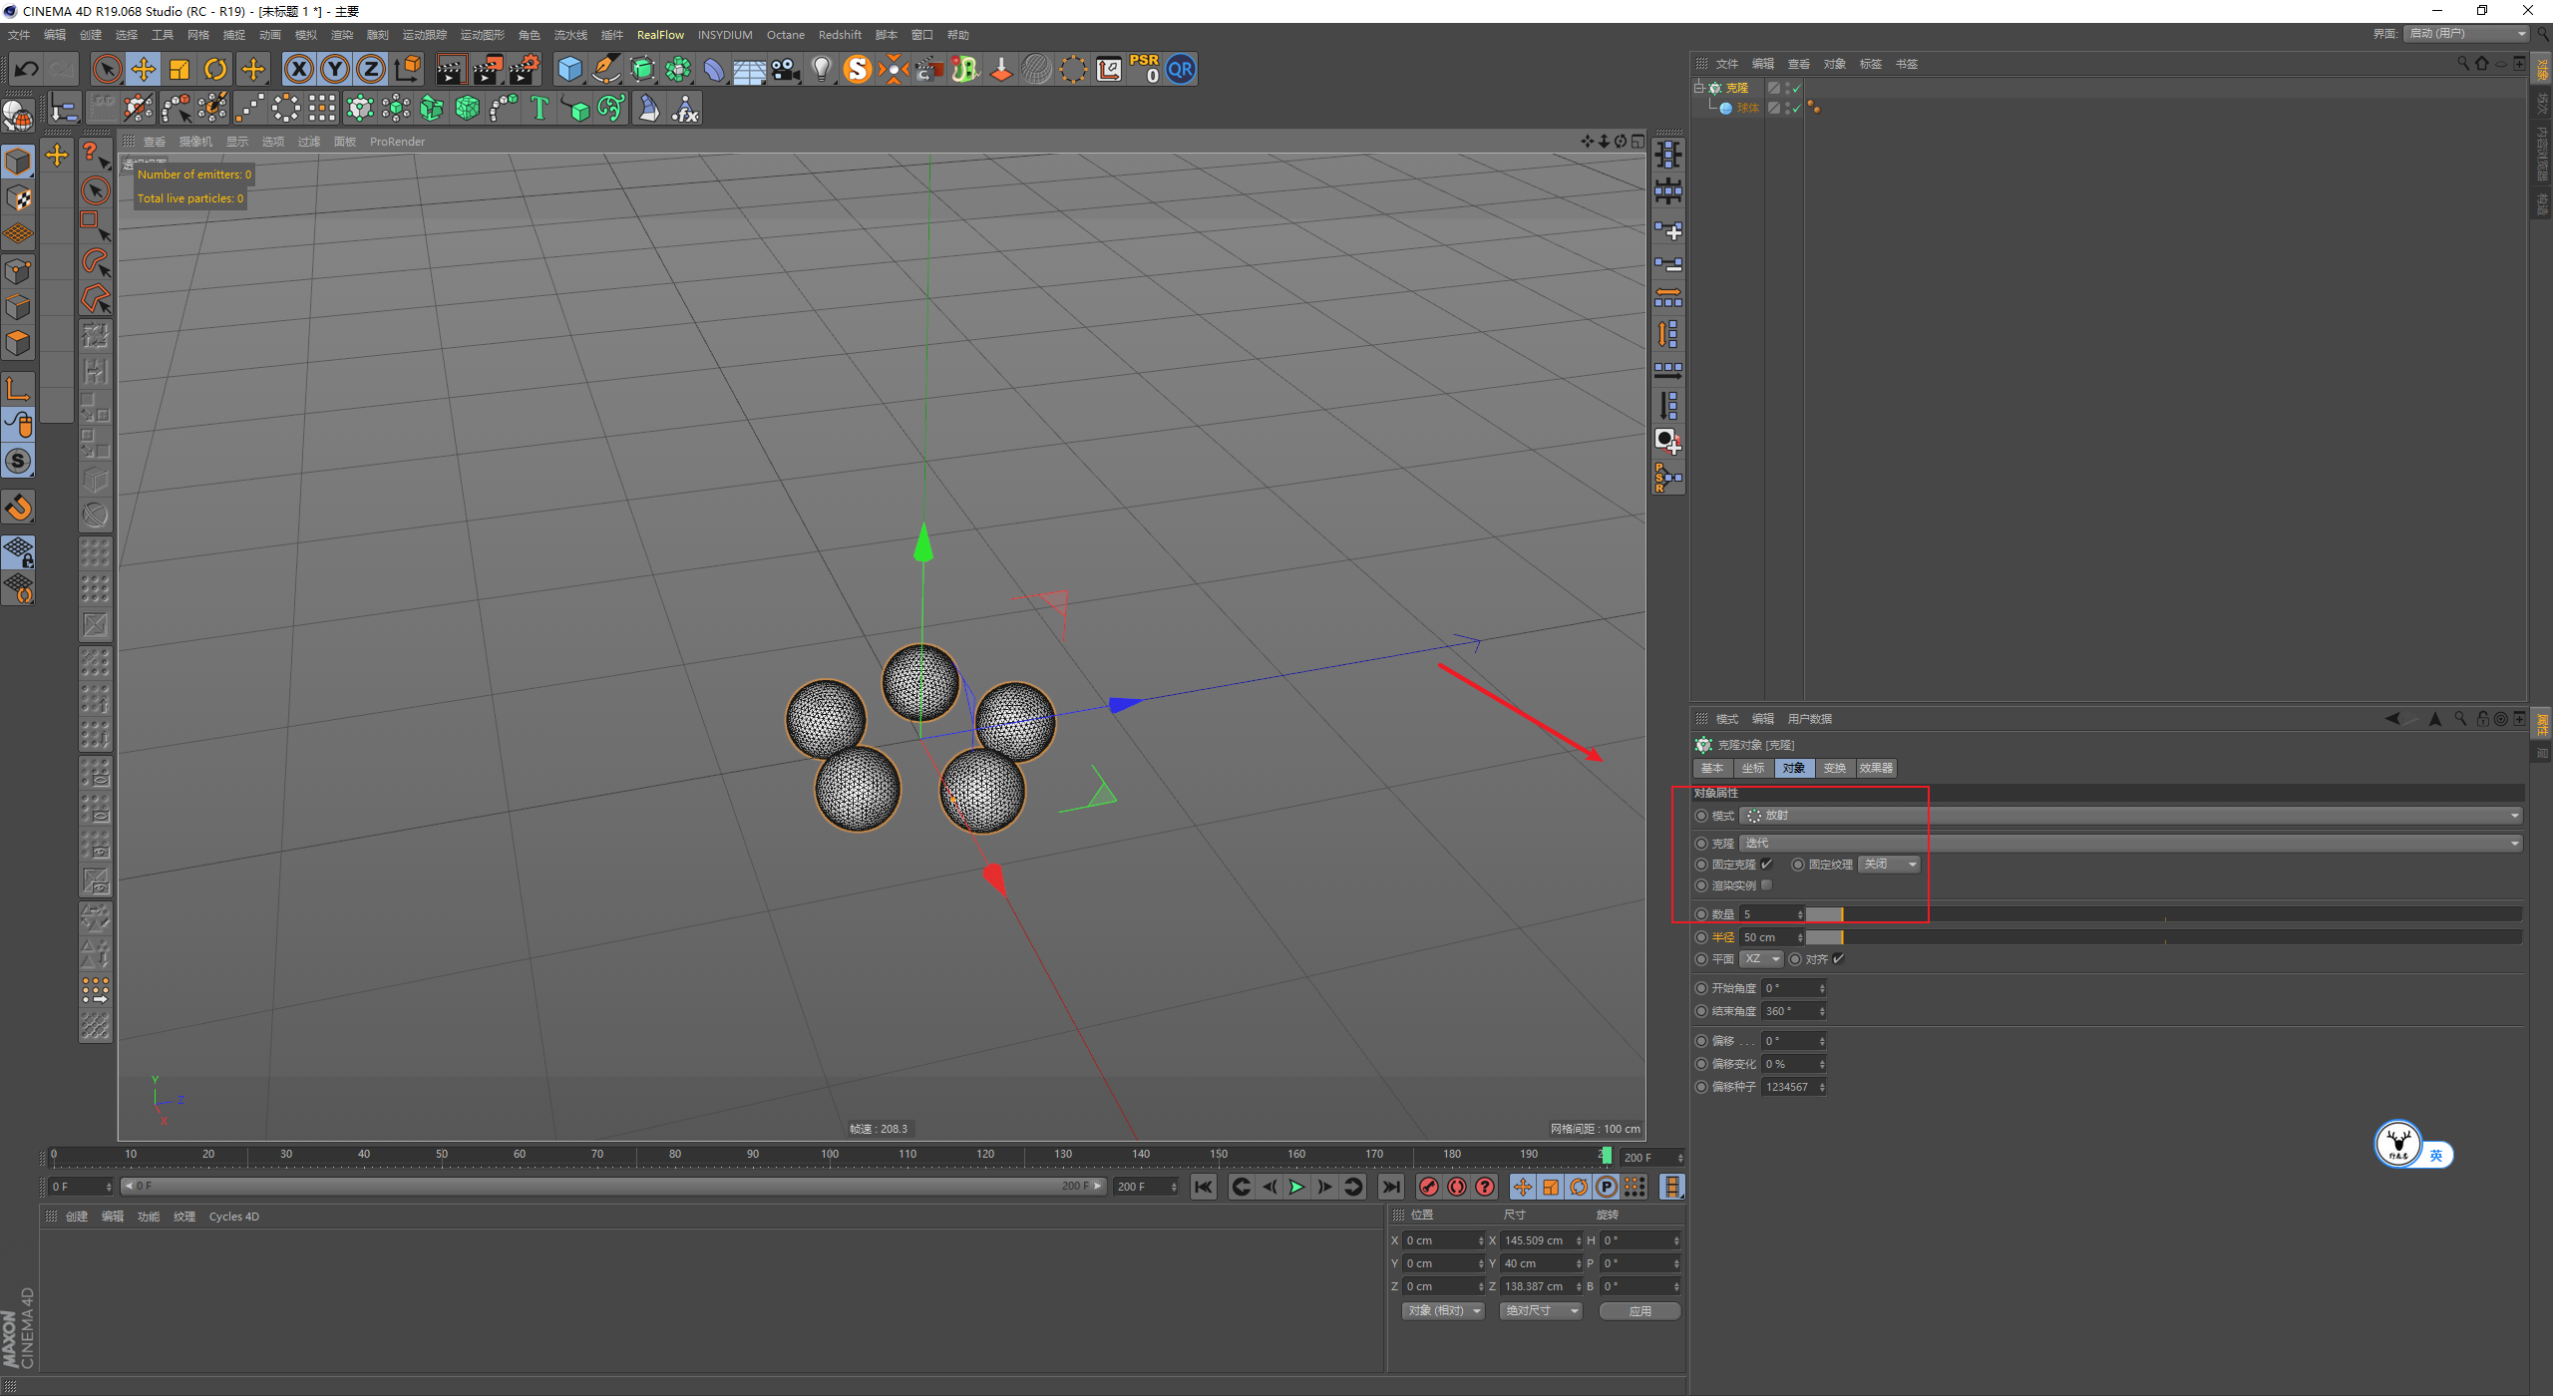Toggle the Y axis lock

point(335,69)
